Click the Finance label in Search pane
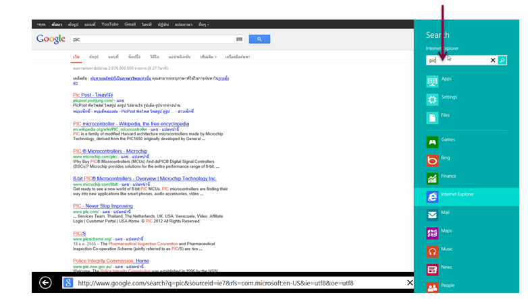The image size is (528, 299). pos(448,176)
